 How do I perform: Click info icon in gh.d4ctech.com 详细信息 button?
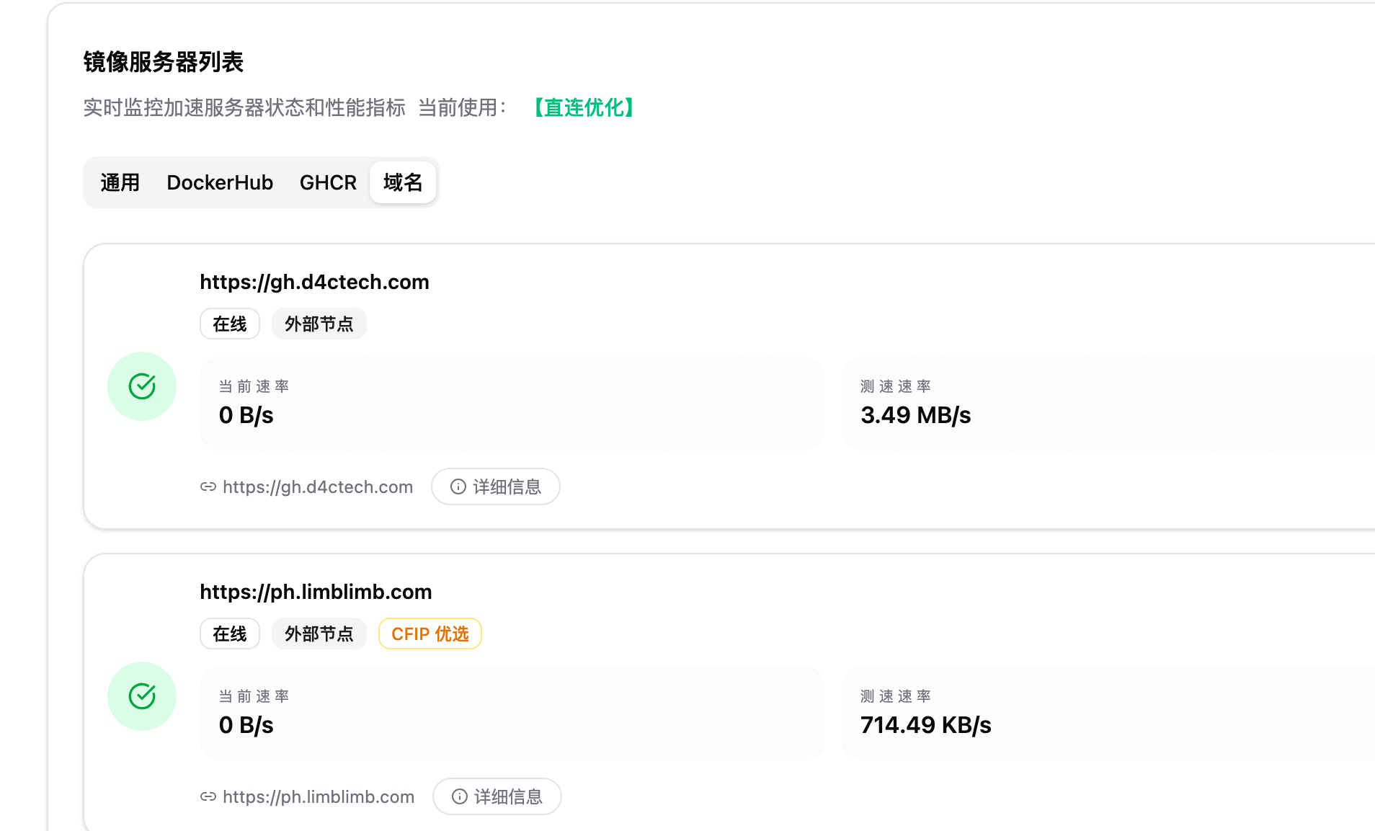(458, 487)
